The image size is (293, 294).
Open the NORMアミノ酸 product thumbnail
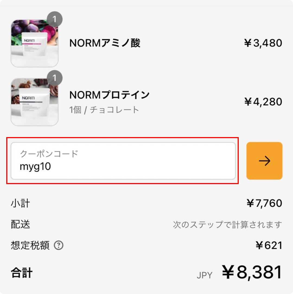coord(35,43)
